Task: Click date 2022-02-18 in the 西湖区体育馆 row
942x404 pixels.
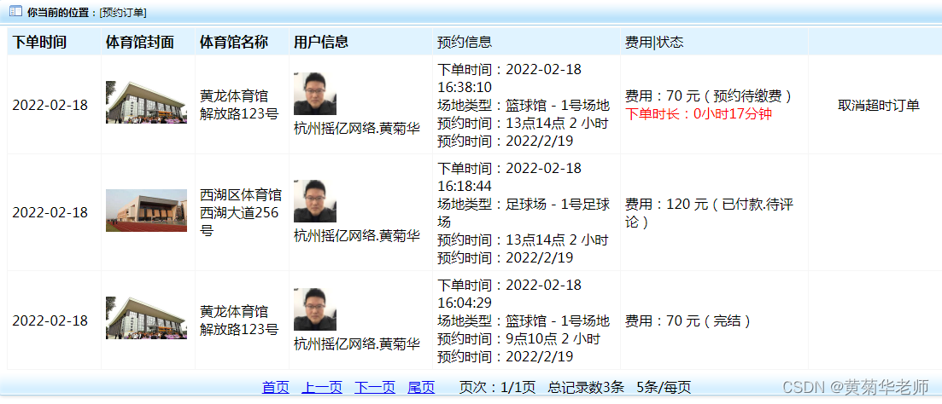Action: 50,213
